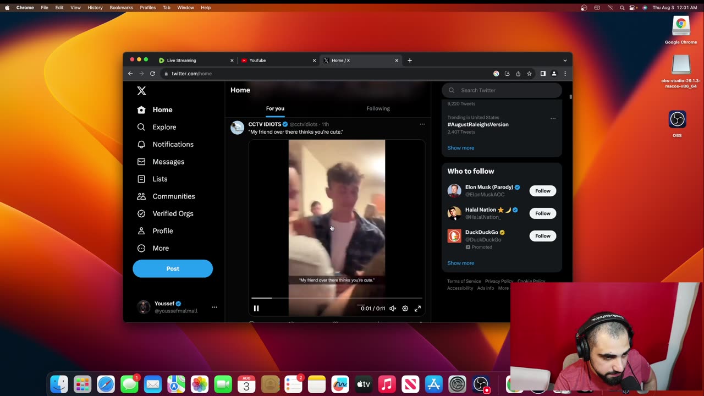Open Spotlight search in menu bar
The height and width of the screenshot is (396, 704).
click(622, 8)
